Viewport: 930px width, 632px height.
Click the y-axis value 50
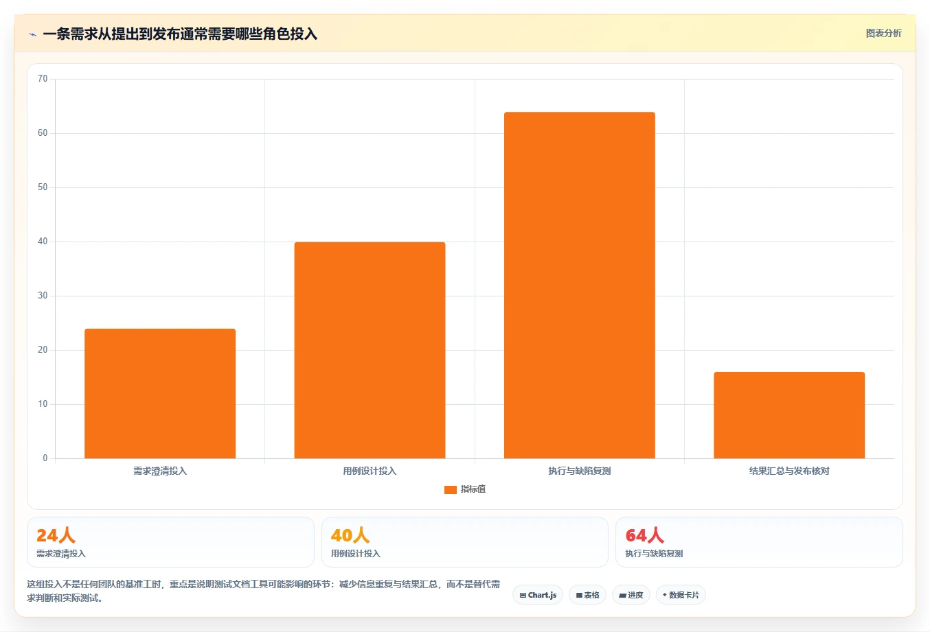pos(43,187)
